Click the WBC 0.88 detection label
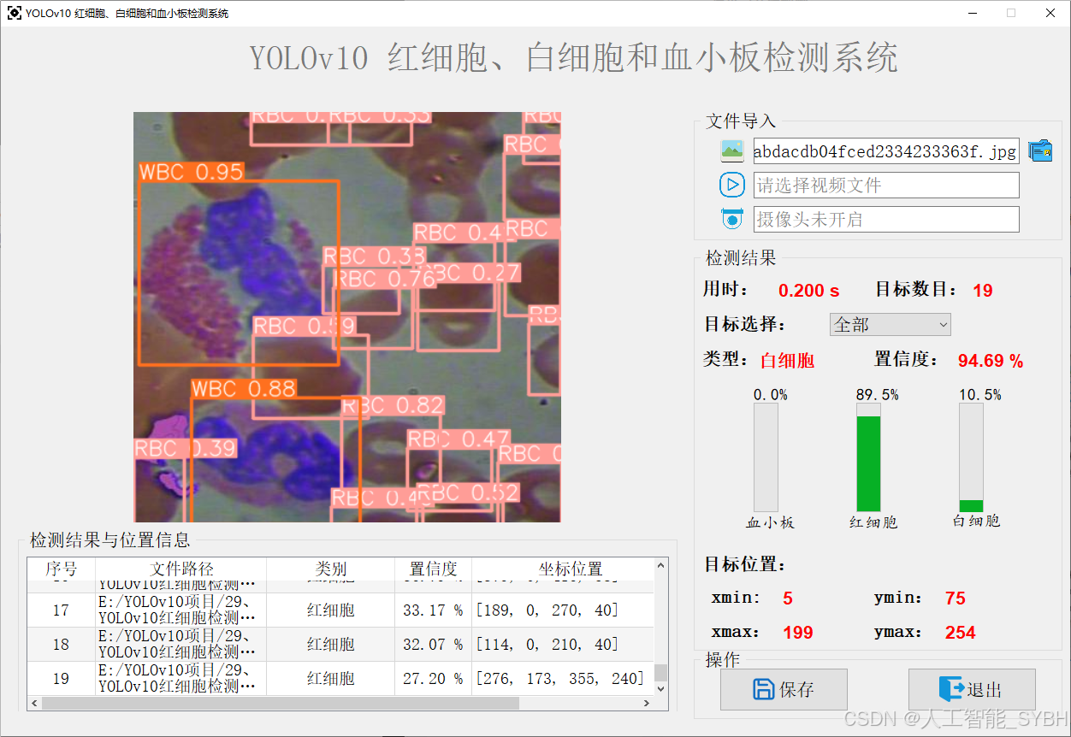This screenshot has width=1071, height=737. pyautogui.click(x=244, y=389)
